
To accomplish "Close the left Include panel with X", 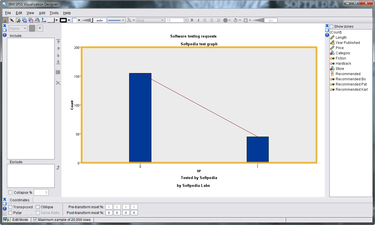I will pyautogui.click(x=5, y=26).
